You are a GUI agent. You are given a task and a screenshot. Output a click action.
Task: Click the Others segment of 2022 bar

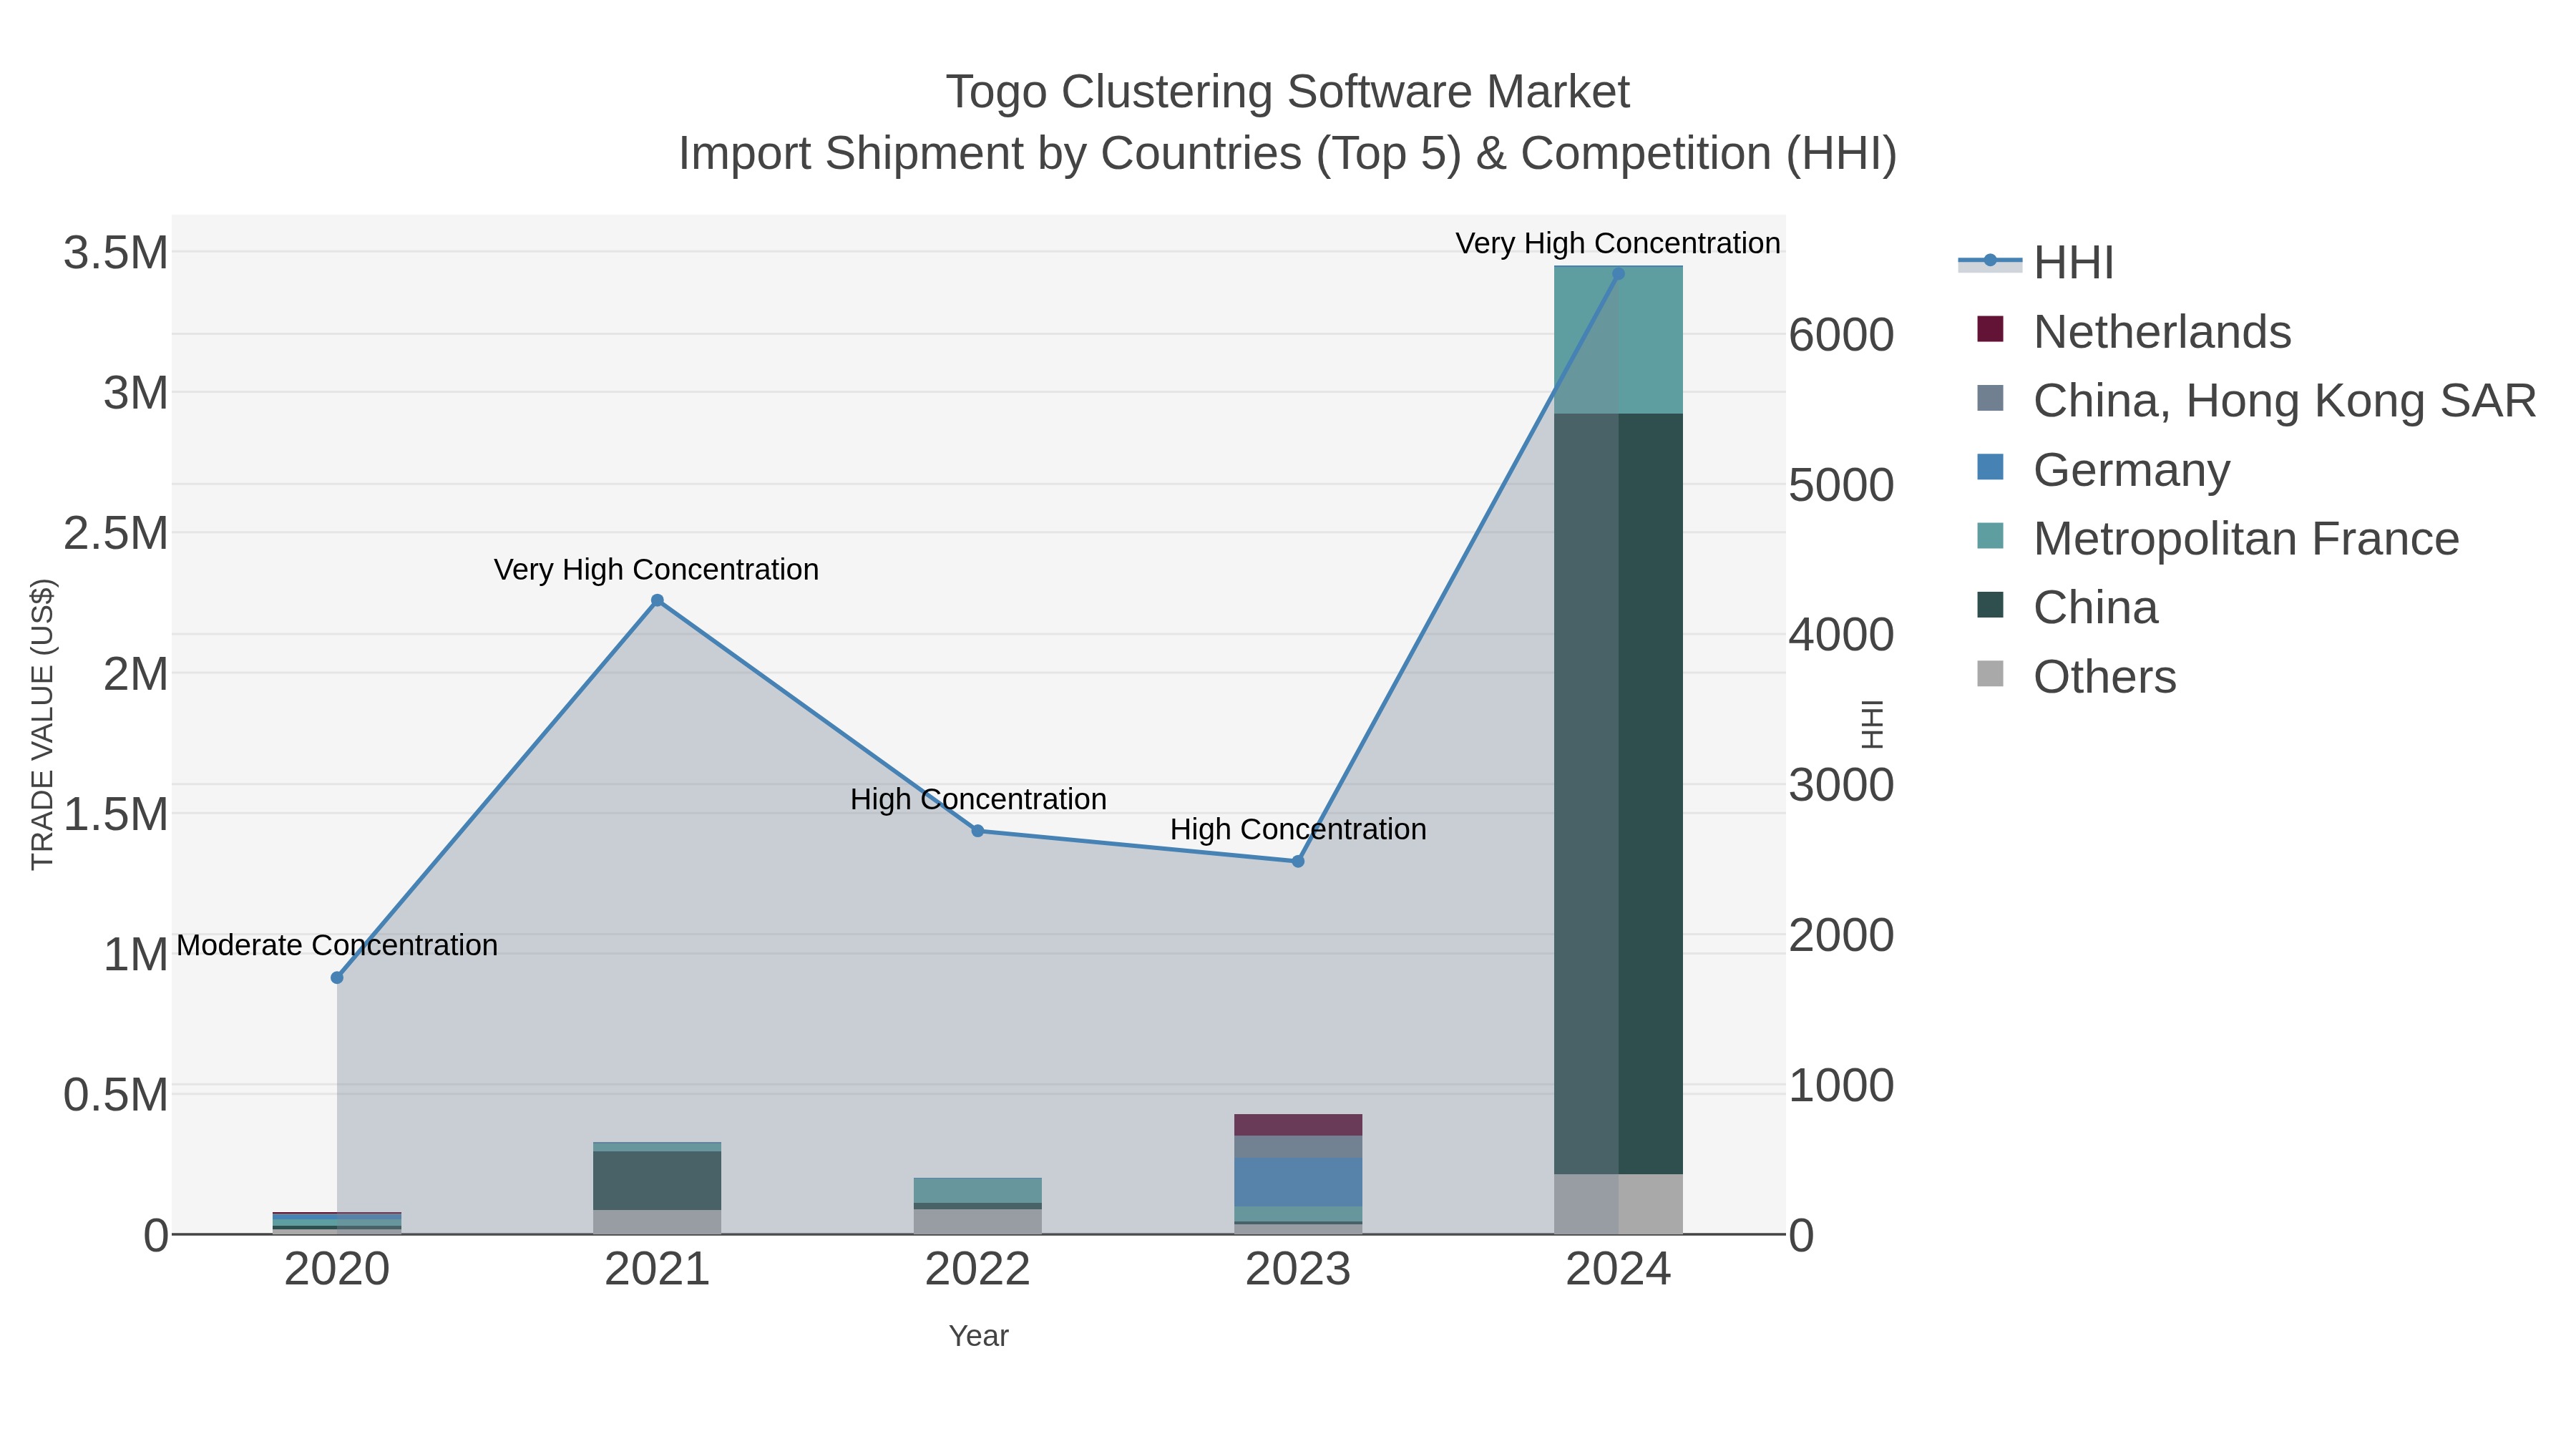(x=978, y=1221)
